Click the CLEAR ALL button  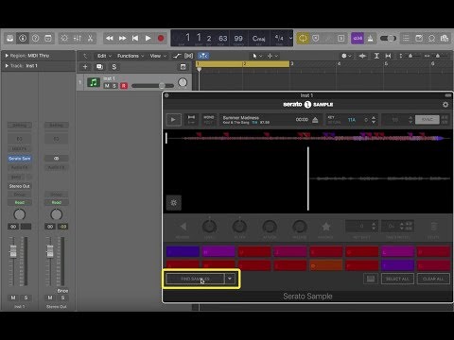[433, 279]
